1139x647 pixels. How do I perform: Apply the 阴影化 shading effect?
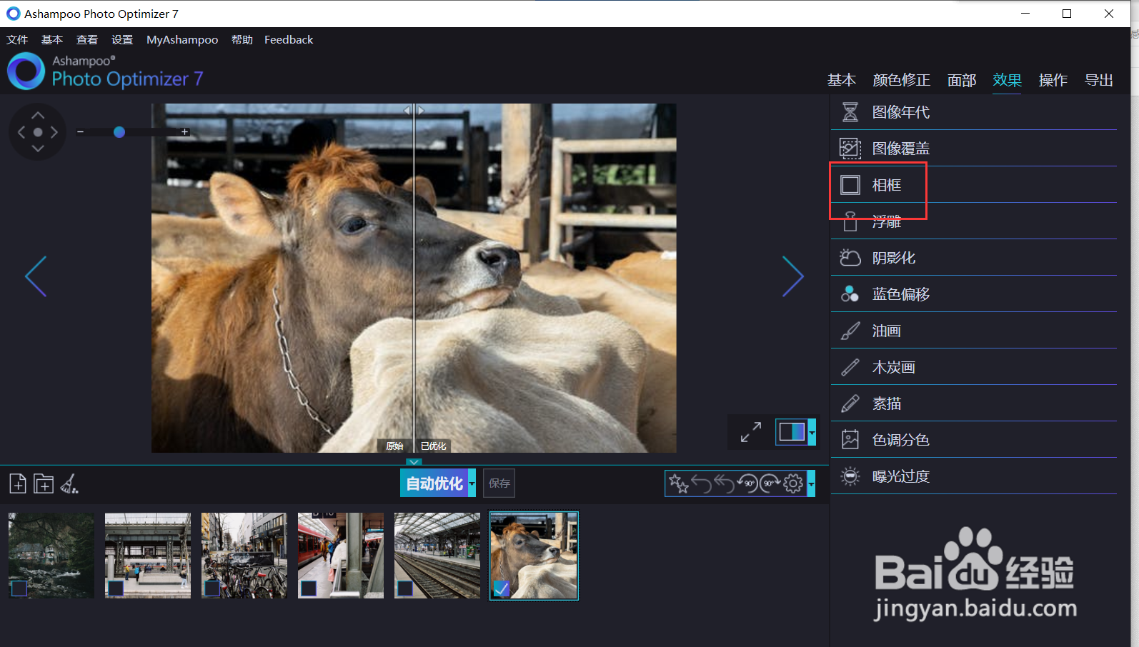973,258
